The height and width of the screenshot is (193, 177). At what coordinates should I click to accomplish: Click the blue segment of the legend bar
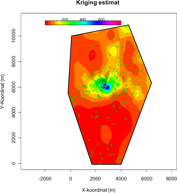click(x=98, y=23)
